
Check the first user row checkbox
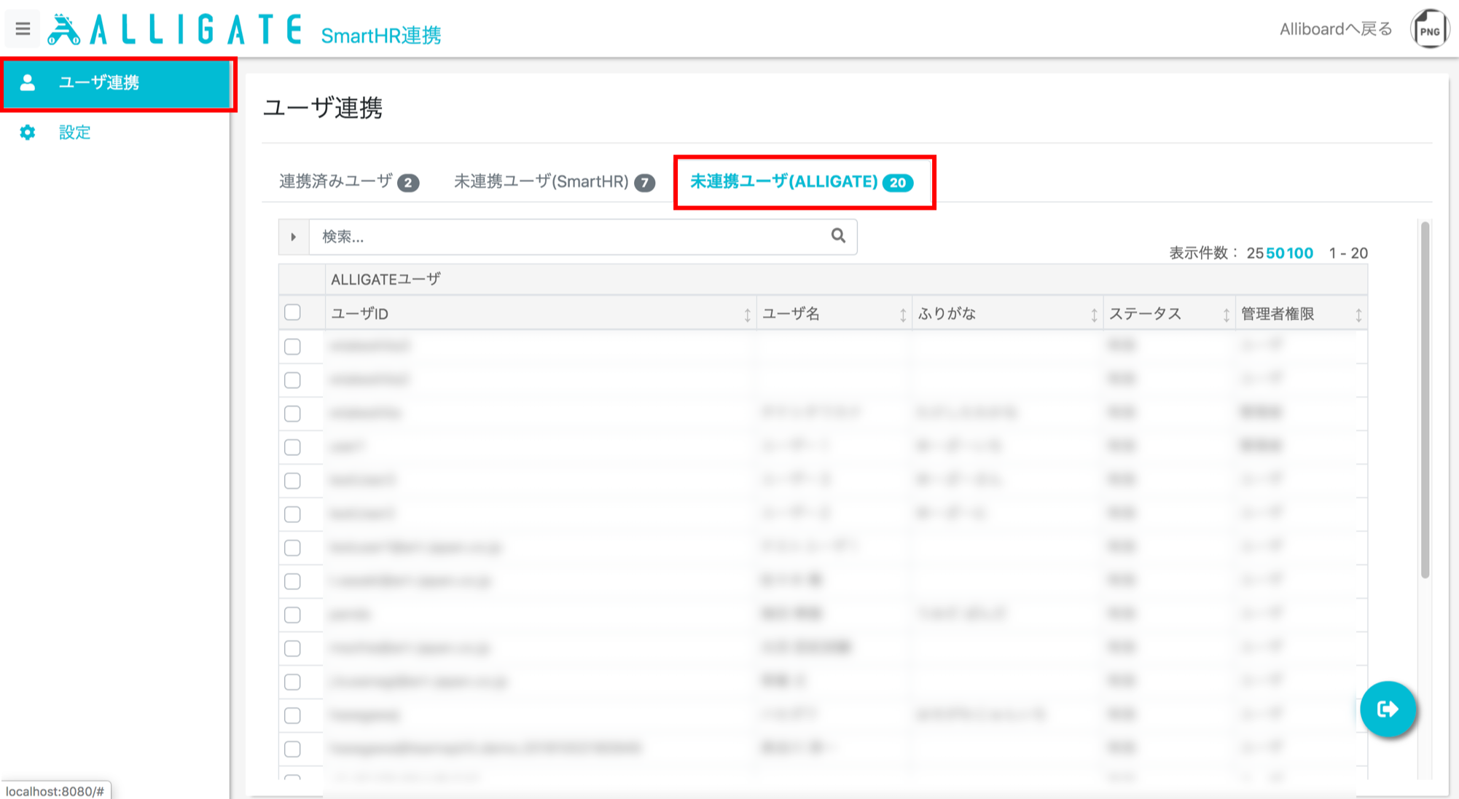click(x=292, y=347)
